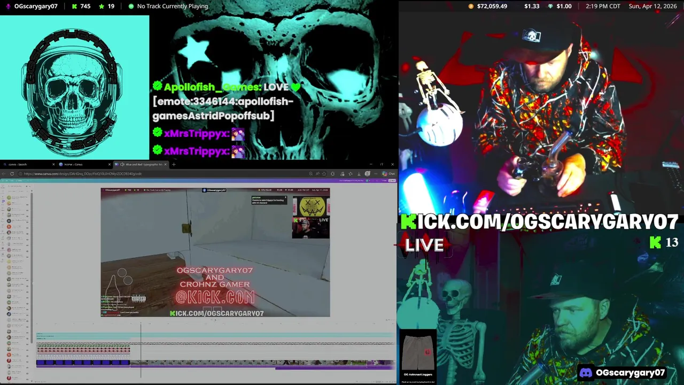Click the favorites star icon in address bar

[x=324, y=174]
